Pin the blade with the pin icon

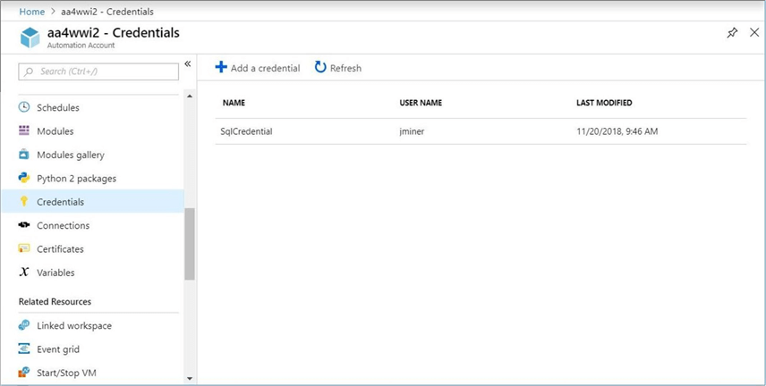732,33
